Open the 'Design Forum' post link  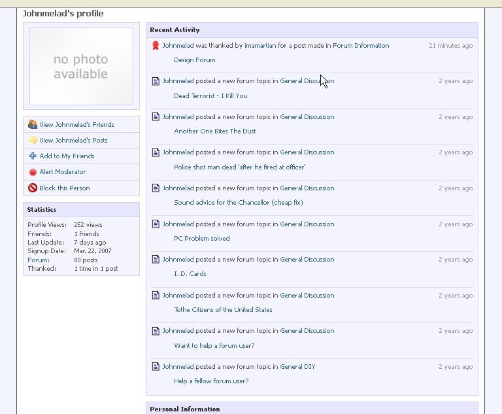tap(194, 60)
